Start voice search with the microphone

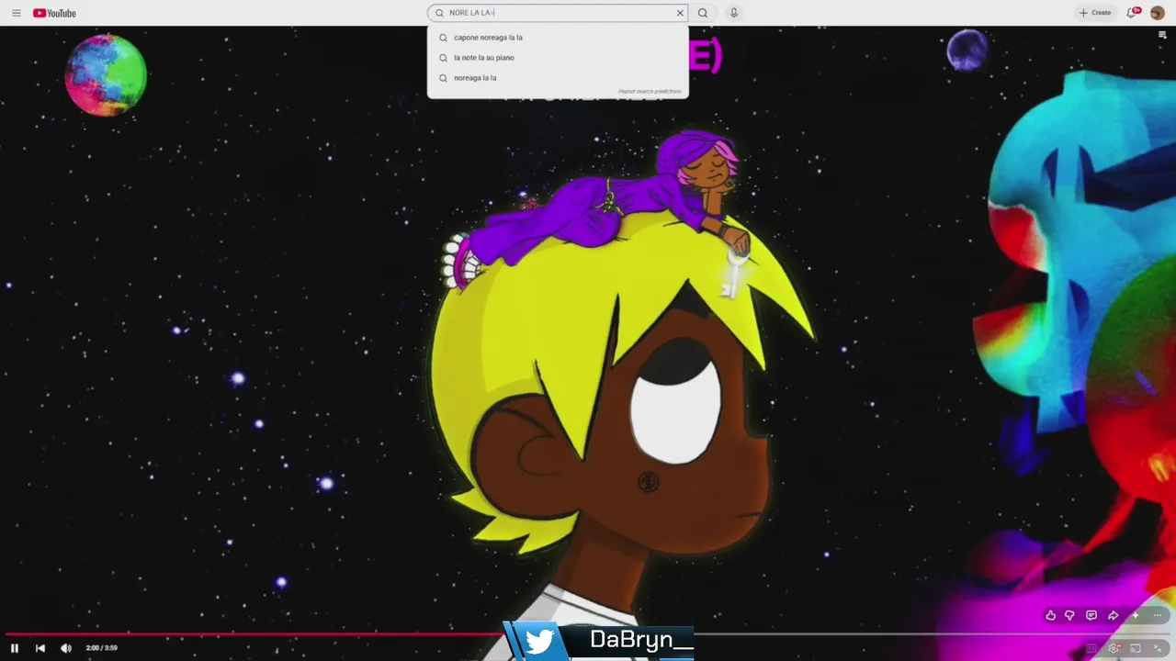(x=733, y=13)
